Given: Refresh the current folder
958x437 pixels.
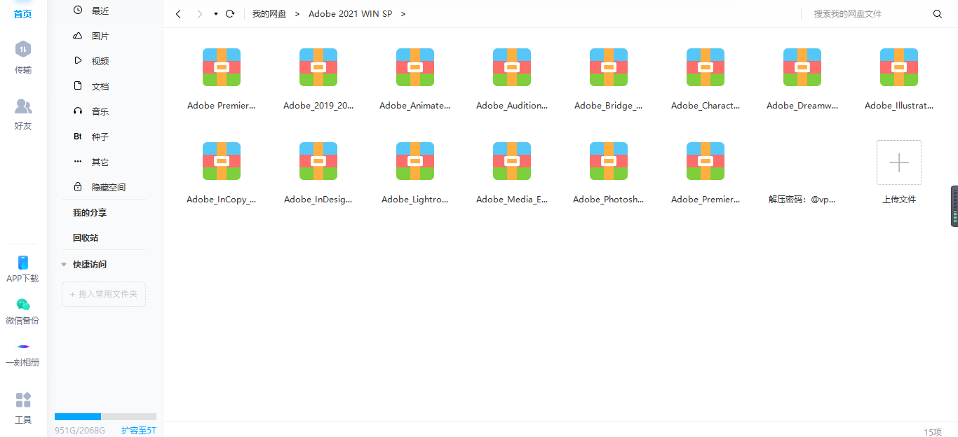Looking at the screenshot, I should coord(230,14).
